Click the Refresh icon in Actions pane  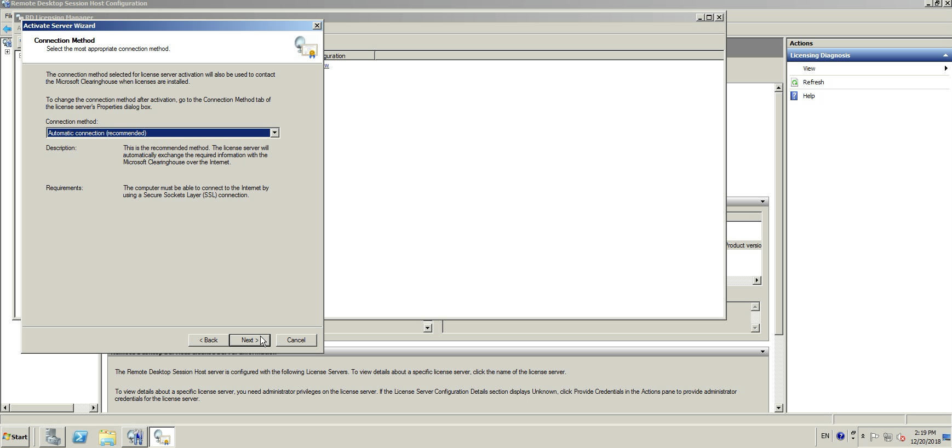(x=795, y=82)
